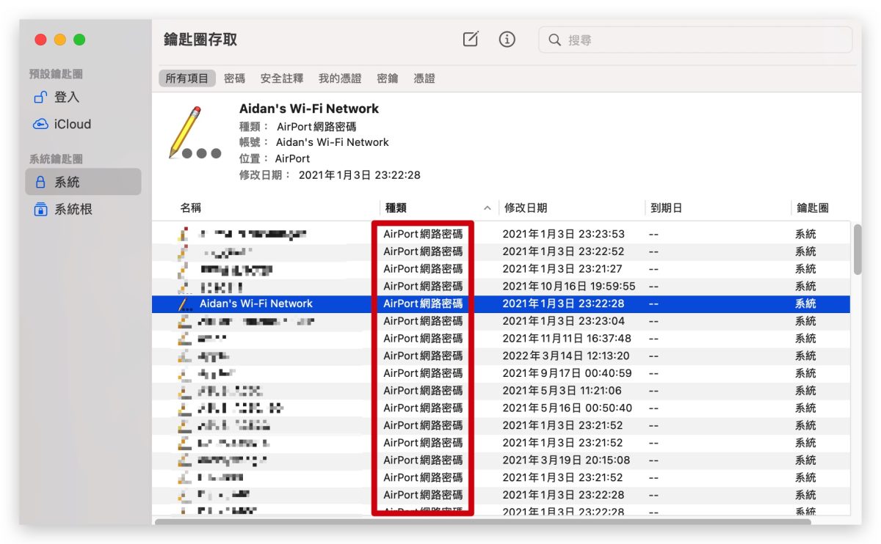Click item icon in row dated 2021年5月3日 11:21:06
Viewport: 881px width, 544px height.
click(x=185, y=391)
